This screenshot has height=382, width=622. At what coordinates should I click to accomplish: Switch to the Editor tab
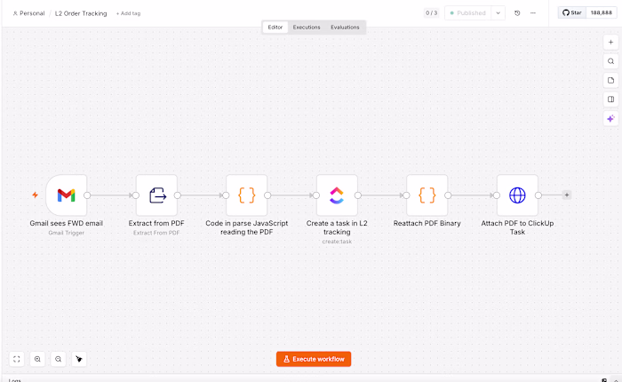(275, 27)
